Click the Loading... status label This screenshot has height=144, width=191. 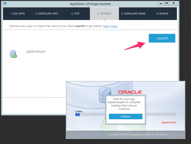click(80, 111)
